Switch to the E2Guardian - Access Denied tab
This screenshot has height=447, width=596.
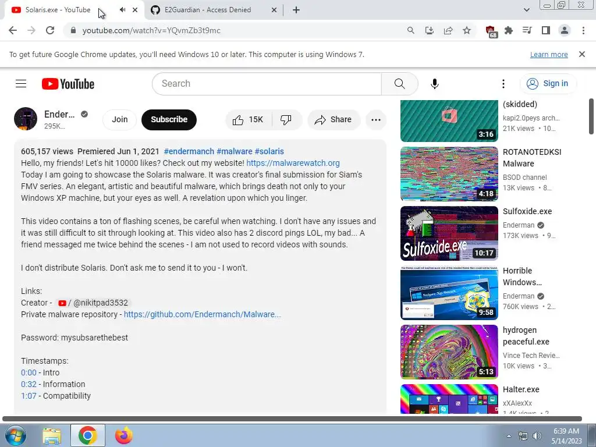click(208, 10)
